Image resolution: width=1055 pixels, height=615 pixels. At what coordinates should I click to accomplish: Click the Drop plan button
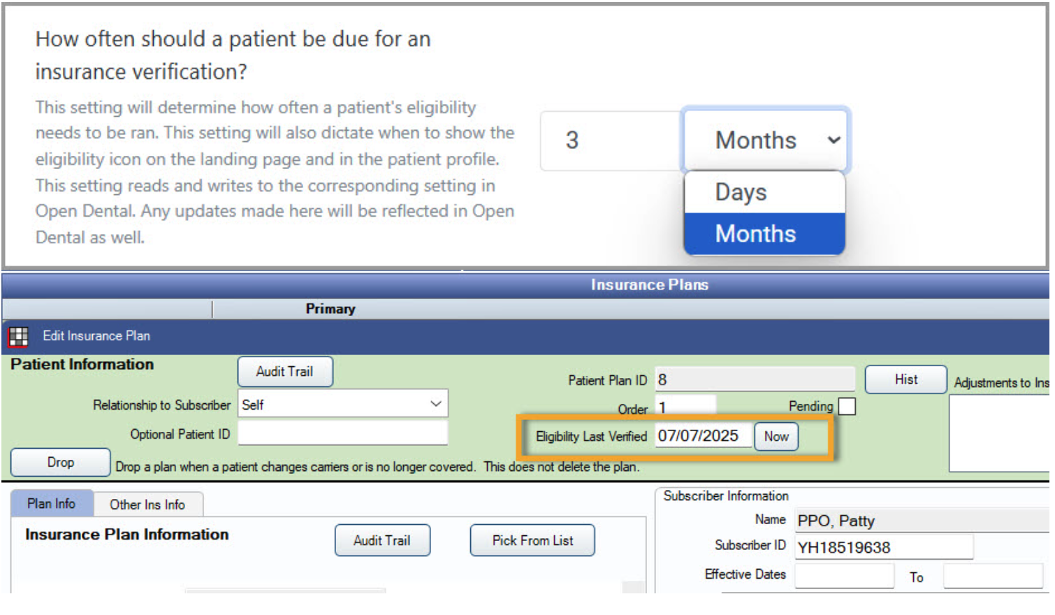pyautogui.click(x=61, y=463)
